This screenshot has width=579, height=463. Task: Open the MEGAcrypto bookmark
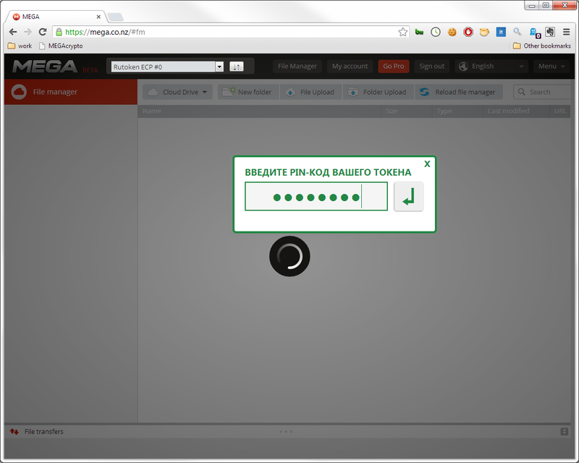[61, 46]
